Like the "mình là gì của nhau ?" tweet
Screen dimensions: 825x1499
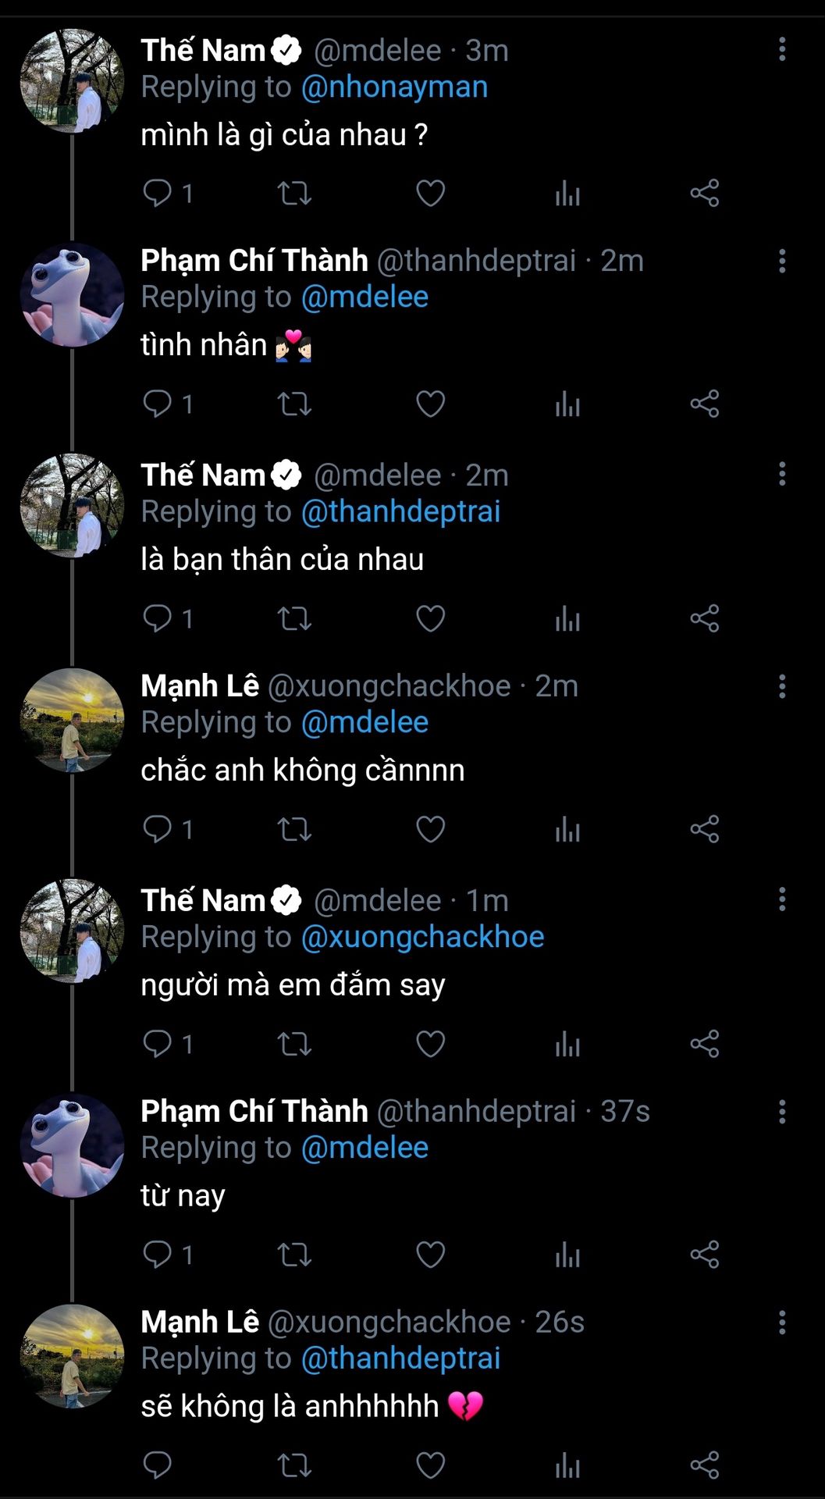click(430, 193)
